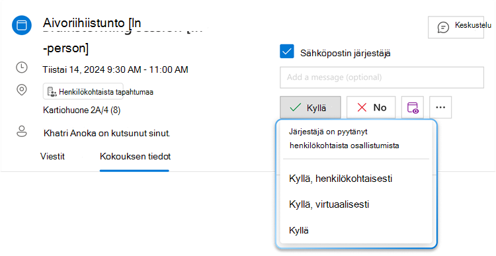This screenshot has width=496, height=256.
Task: Click the clock icon beside meeting time
Action: (x=22, y=67)
